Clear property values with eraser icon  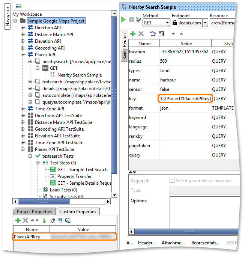53,220
